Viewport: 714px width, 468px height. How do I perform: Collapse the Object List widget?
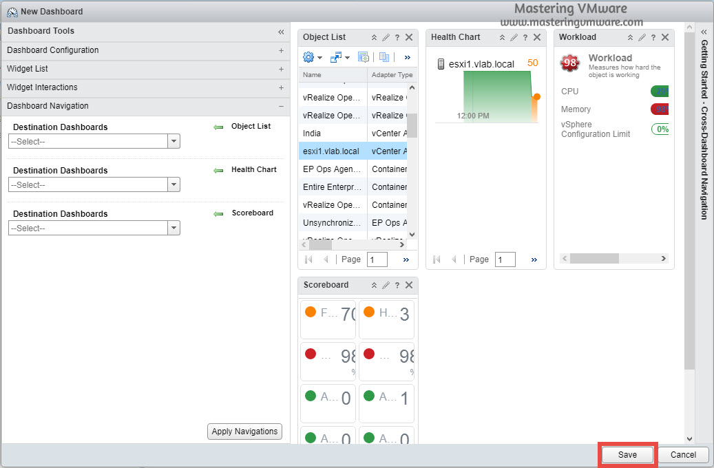pos(374,37)
